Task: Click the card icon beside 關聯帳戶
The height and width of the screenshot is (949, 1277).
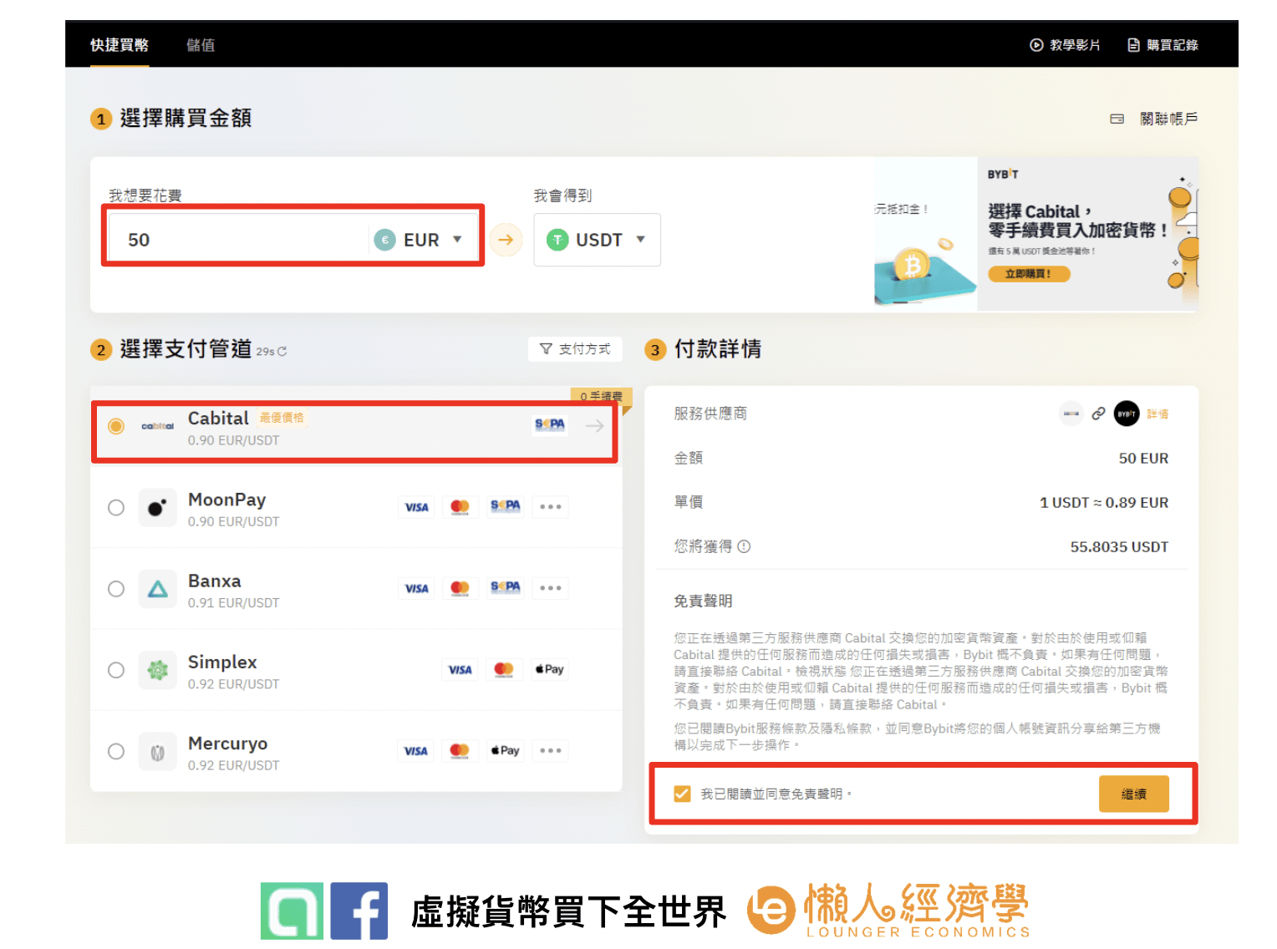Action: coord(1117,119)
